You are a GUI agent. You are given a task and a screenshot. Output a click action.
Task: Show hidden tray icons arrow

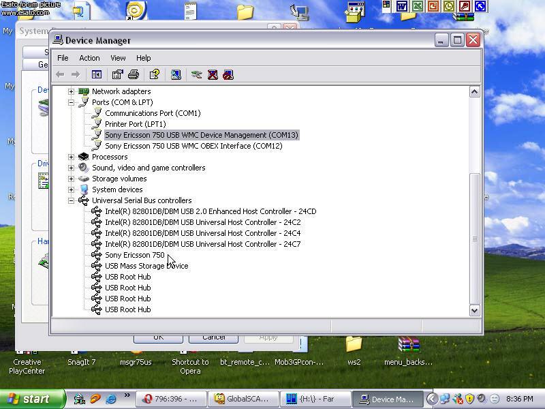pyautogui.click(x=432, y=399)
